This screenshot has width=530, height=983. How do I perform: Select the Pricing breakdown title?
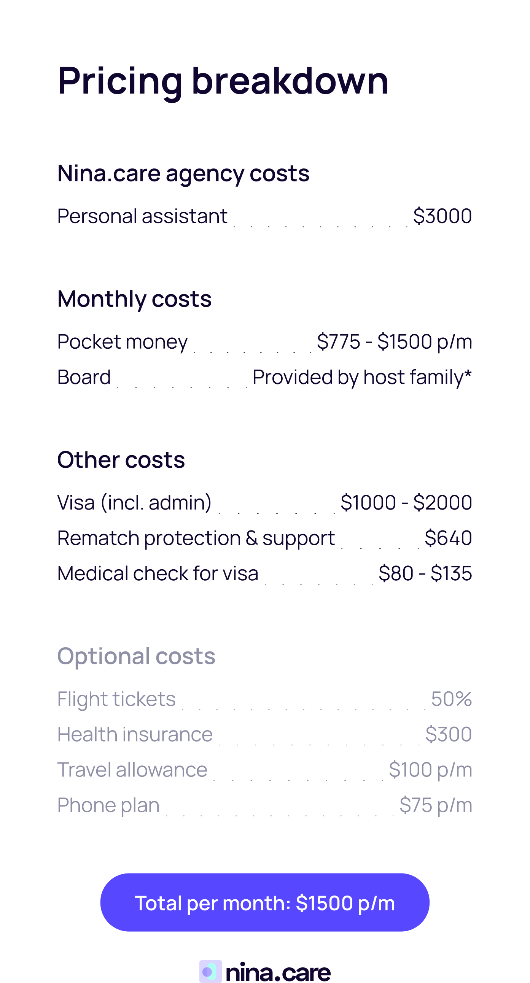point(223,81)
